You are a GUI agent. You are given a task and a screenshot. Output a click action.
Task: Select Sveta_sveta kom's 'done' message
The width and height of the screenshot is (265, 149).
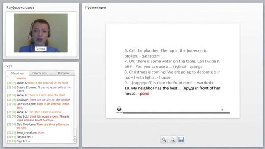(26, 132)
